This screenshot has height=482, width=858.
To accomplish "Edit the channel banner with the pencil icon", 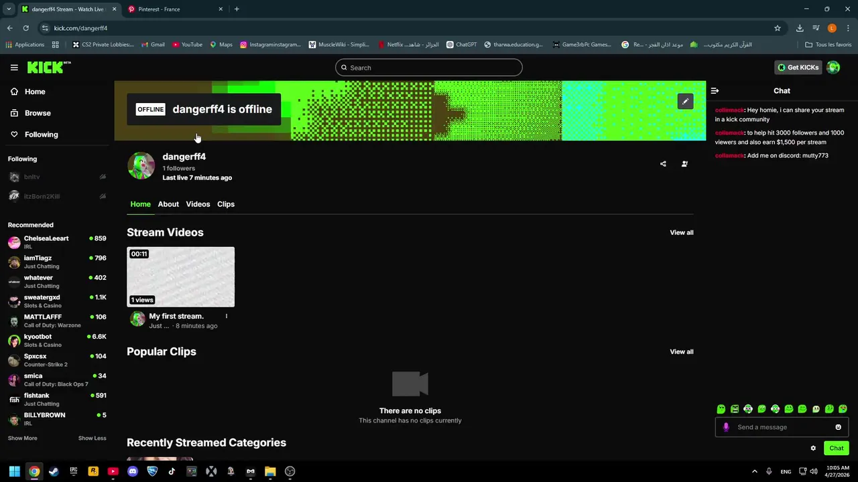I will [x=685, y=102].
